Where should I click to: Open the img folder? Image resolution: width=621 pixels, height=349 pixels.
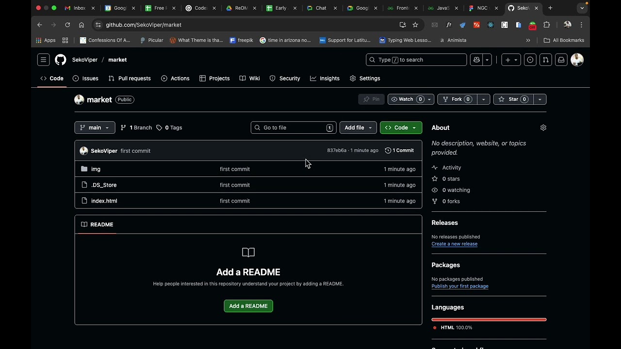coord(96,169)
